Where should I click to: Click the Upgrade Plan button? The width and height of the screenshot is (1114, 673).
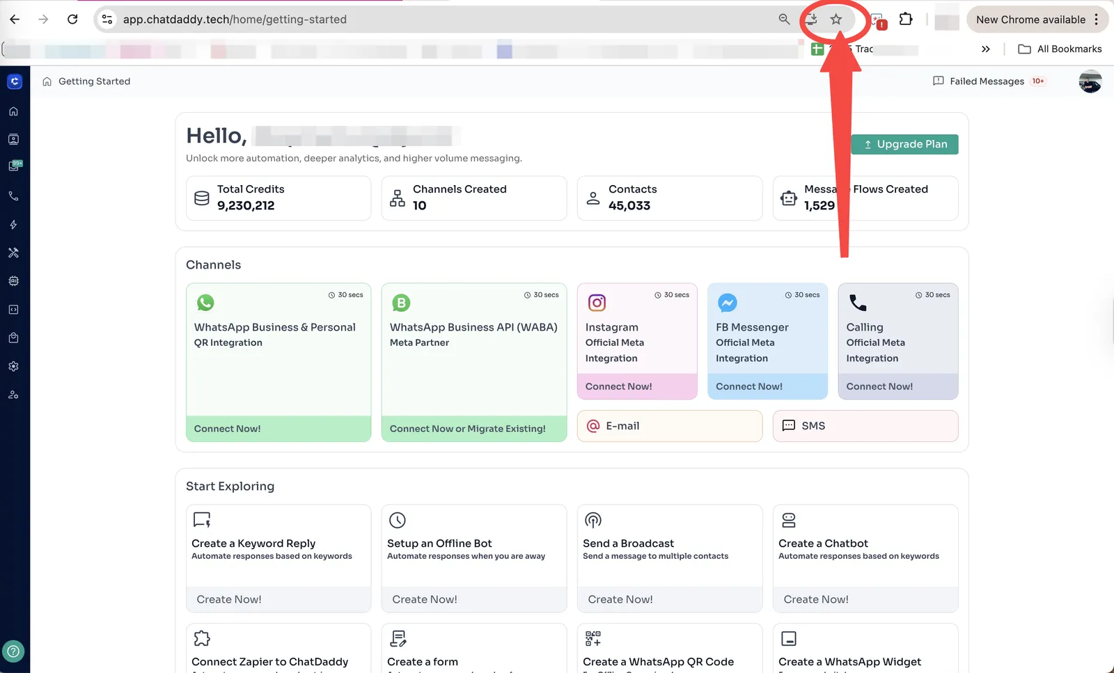point(904,144)
